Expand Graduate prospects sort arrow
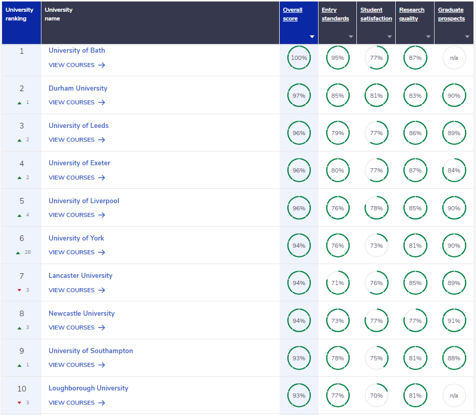 [467, 37]
